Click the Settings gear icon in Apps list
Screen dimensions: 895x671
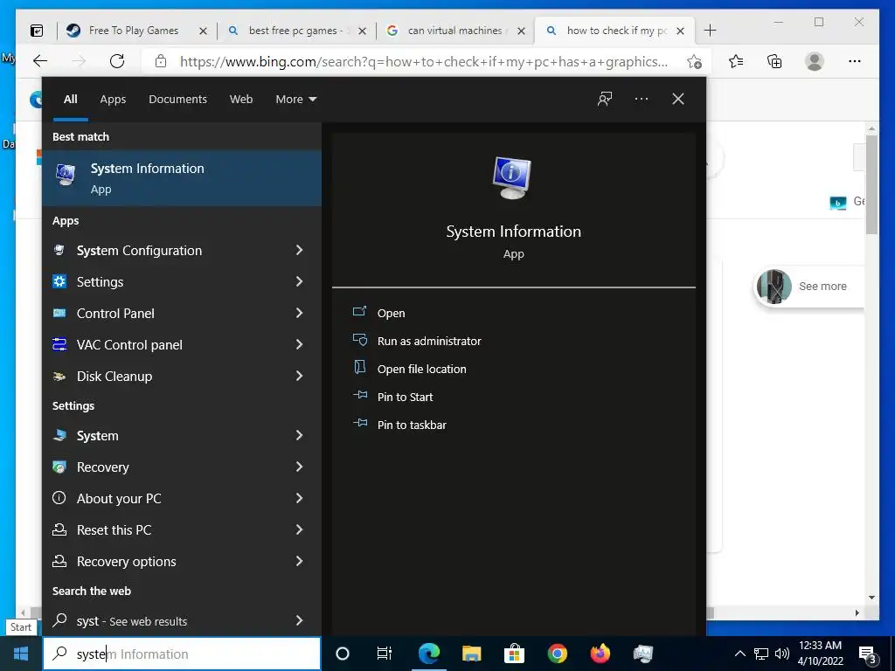tap(59, 281)
